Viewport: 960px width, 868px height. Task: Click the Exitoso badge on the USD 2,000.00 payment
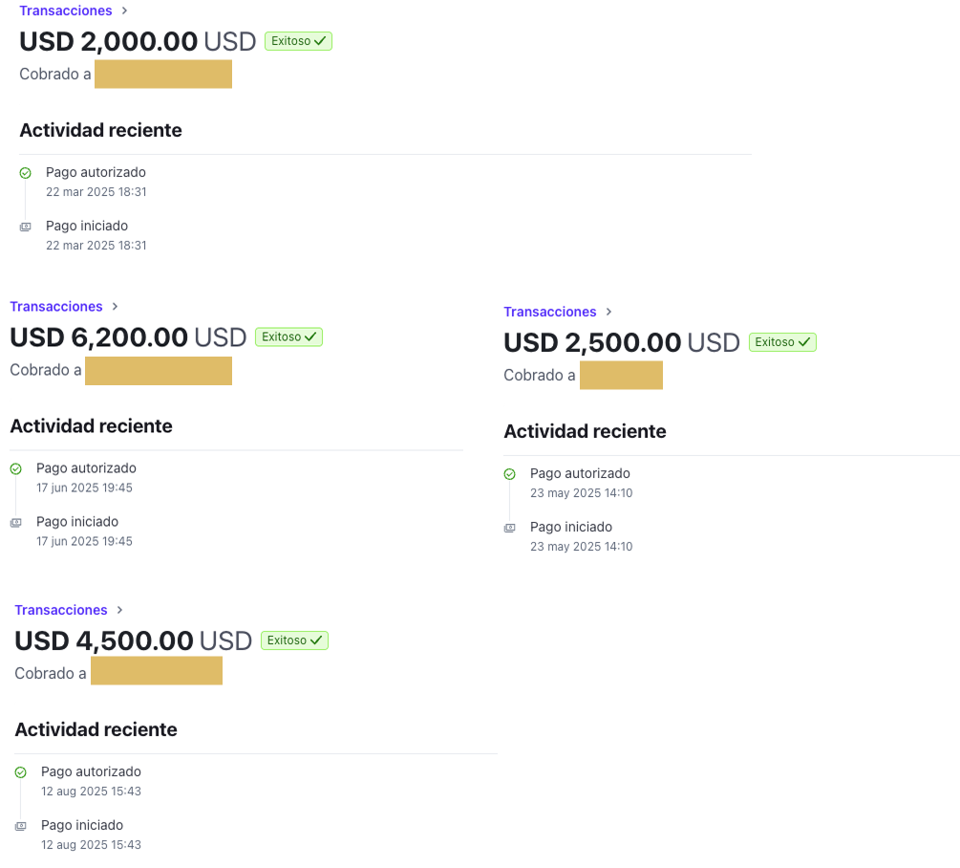coord(298,41)
